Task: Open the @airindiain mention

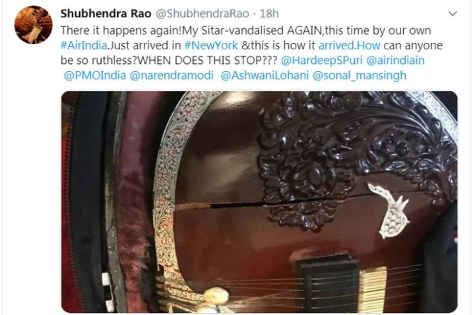Action: (395, 60)
